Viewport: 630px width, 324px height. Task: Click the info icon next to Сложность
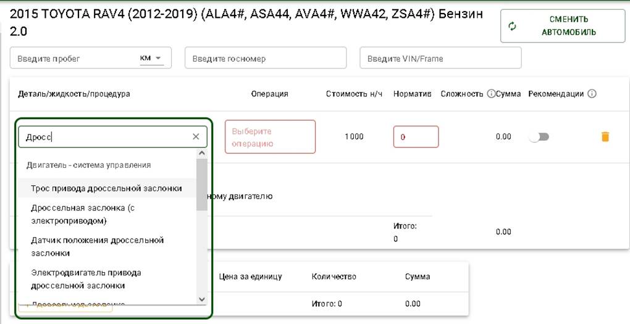(490, 94)
